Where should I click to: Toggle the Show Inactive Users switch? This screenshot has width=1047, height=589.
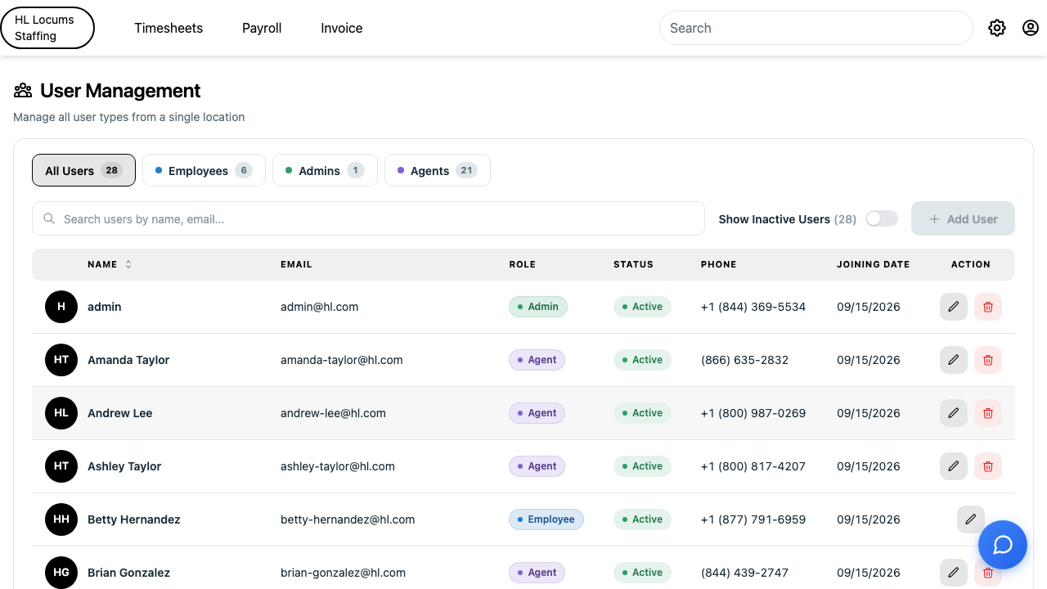(882, 218)
